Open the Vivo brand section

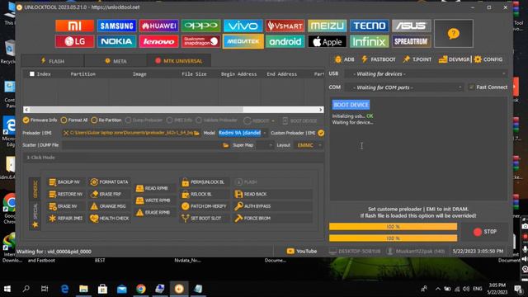click(x=243, y=26)
